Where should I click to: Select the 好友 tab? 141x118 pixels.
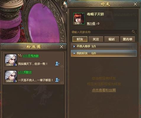click(80, 39)
